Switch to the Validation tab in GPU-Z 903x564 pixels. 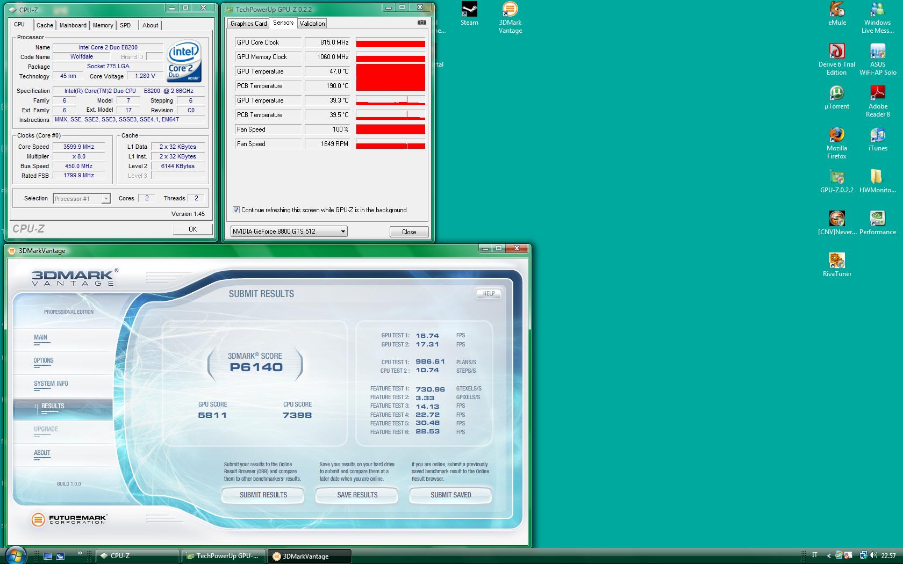(x=312, y=24)
